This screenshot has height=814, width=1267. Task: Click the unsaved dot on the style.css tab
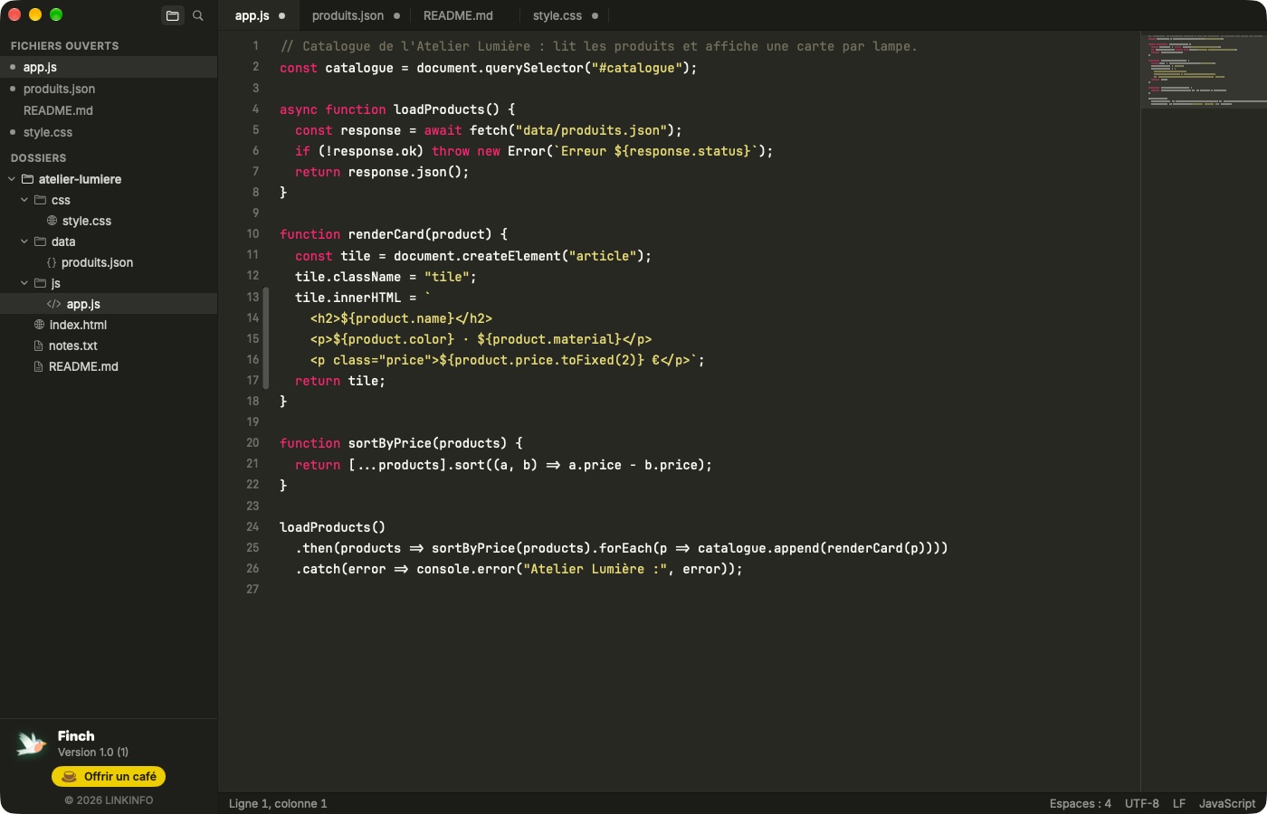click(x=595, y=15)
